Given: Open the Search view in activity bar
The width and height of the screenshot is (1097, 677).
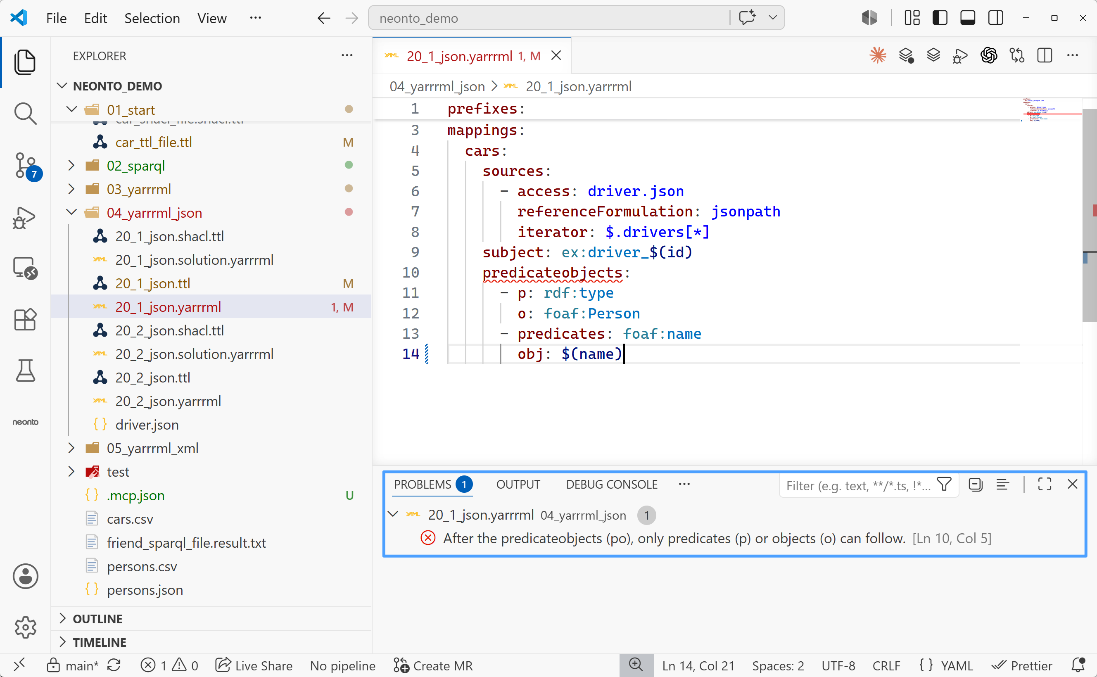Looking at the screenshot, I should [25, 114].
